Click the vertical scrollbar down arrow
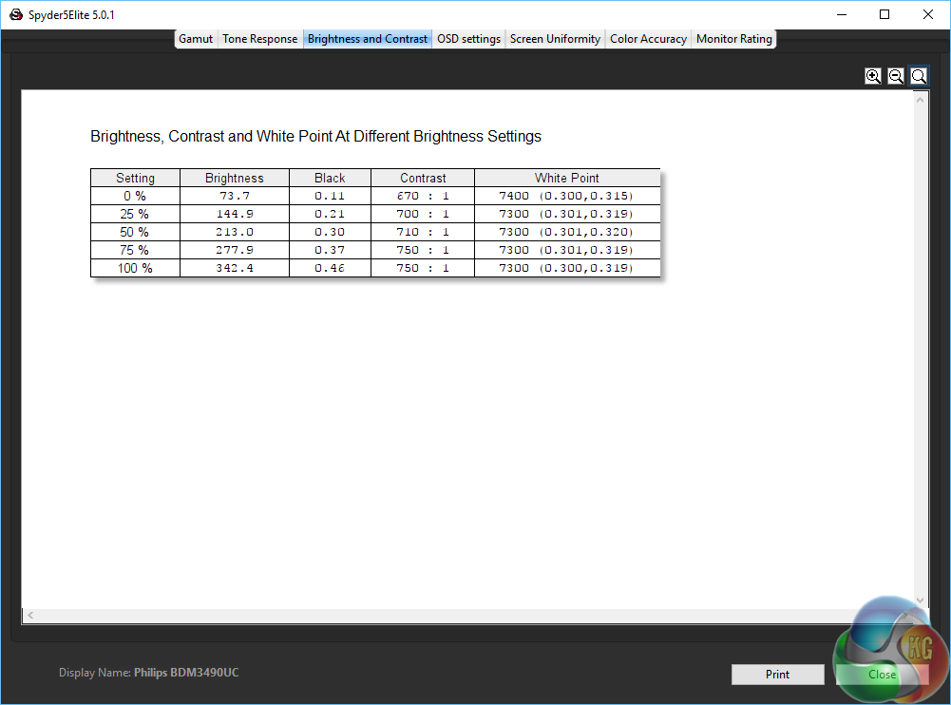Image resolution: width=951 pixels, height=705 pixels. [920, 600]
